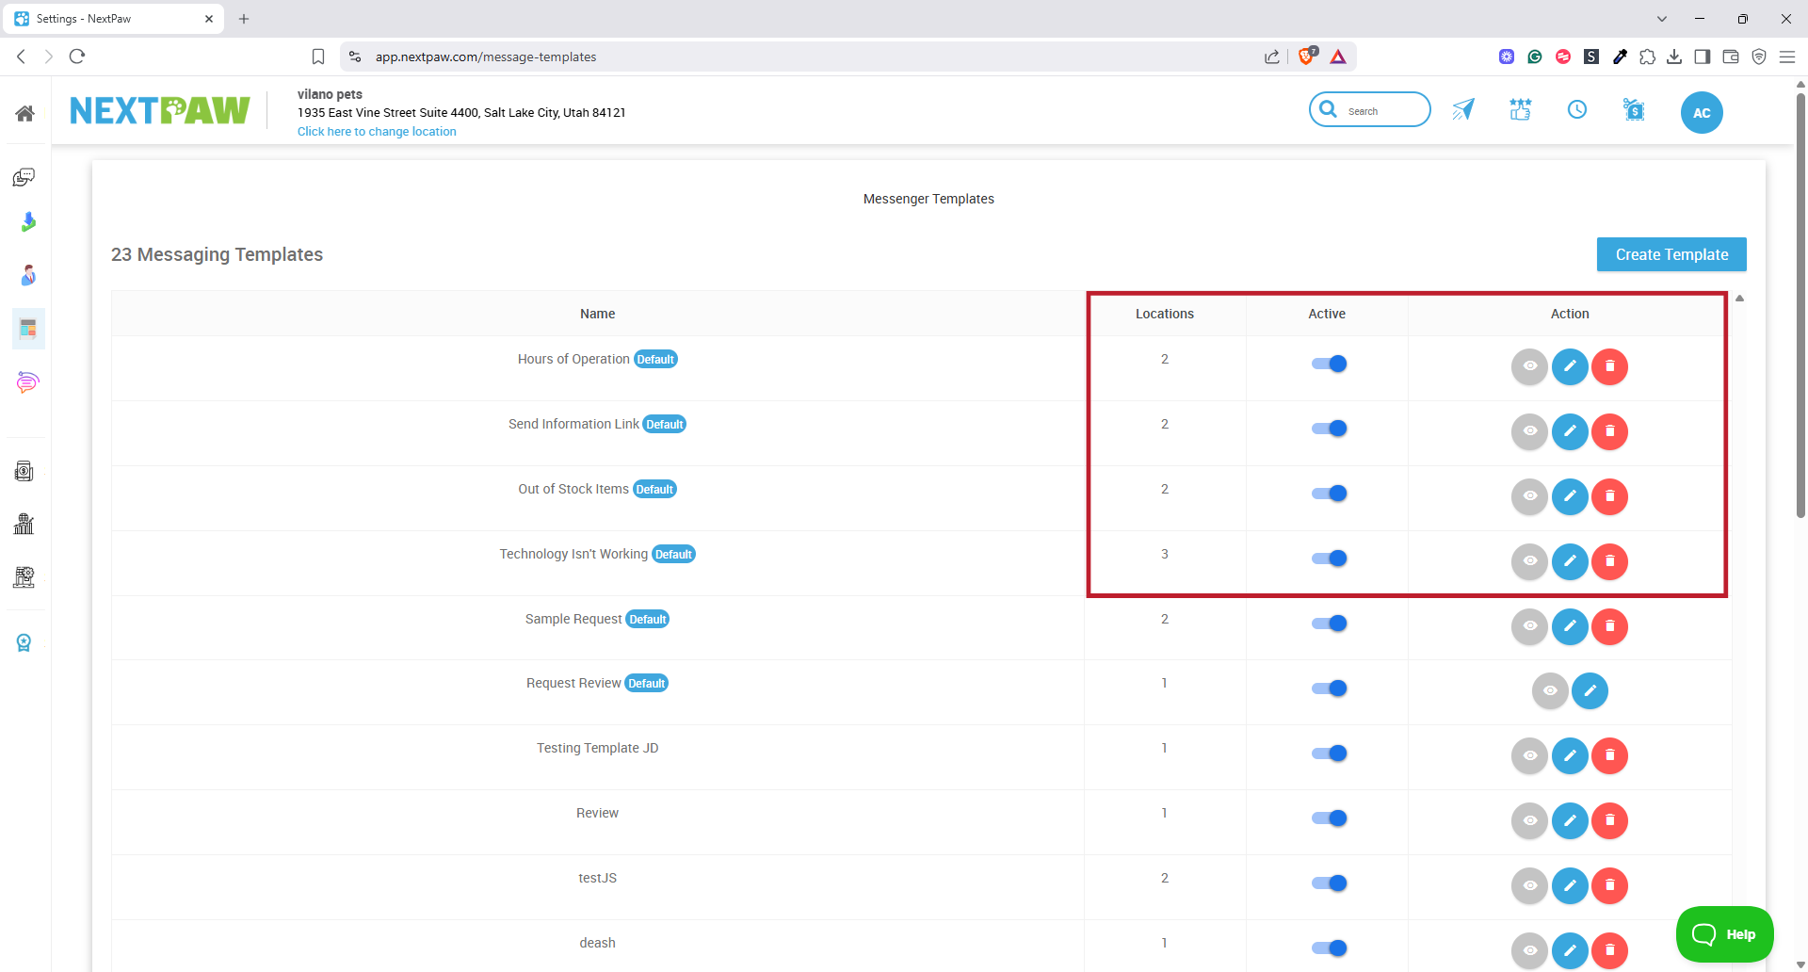The image size is (1808, 972).
Task: Open the active templates sidebar icon
Action: coord(28,329)
